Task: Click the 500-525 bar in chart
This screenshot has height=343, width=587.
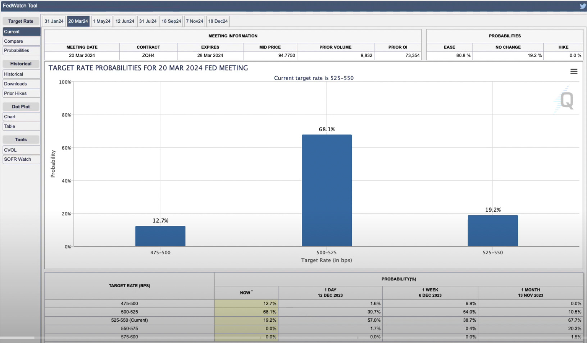Action: (327, 191)
